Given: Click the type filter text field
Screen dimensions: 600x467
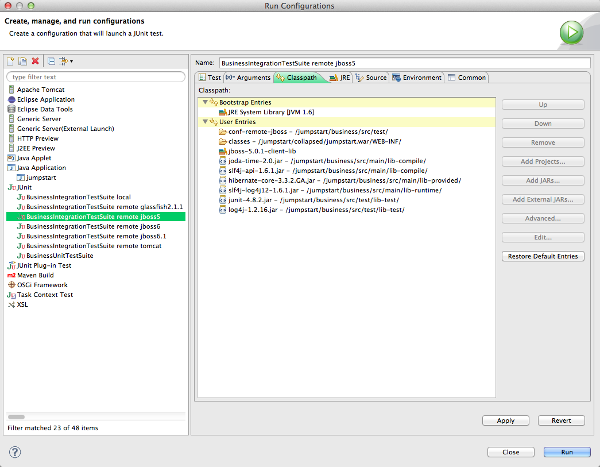Looking at the screenshot, I should (x=96, y=77).
